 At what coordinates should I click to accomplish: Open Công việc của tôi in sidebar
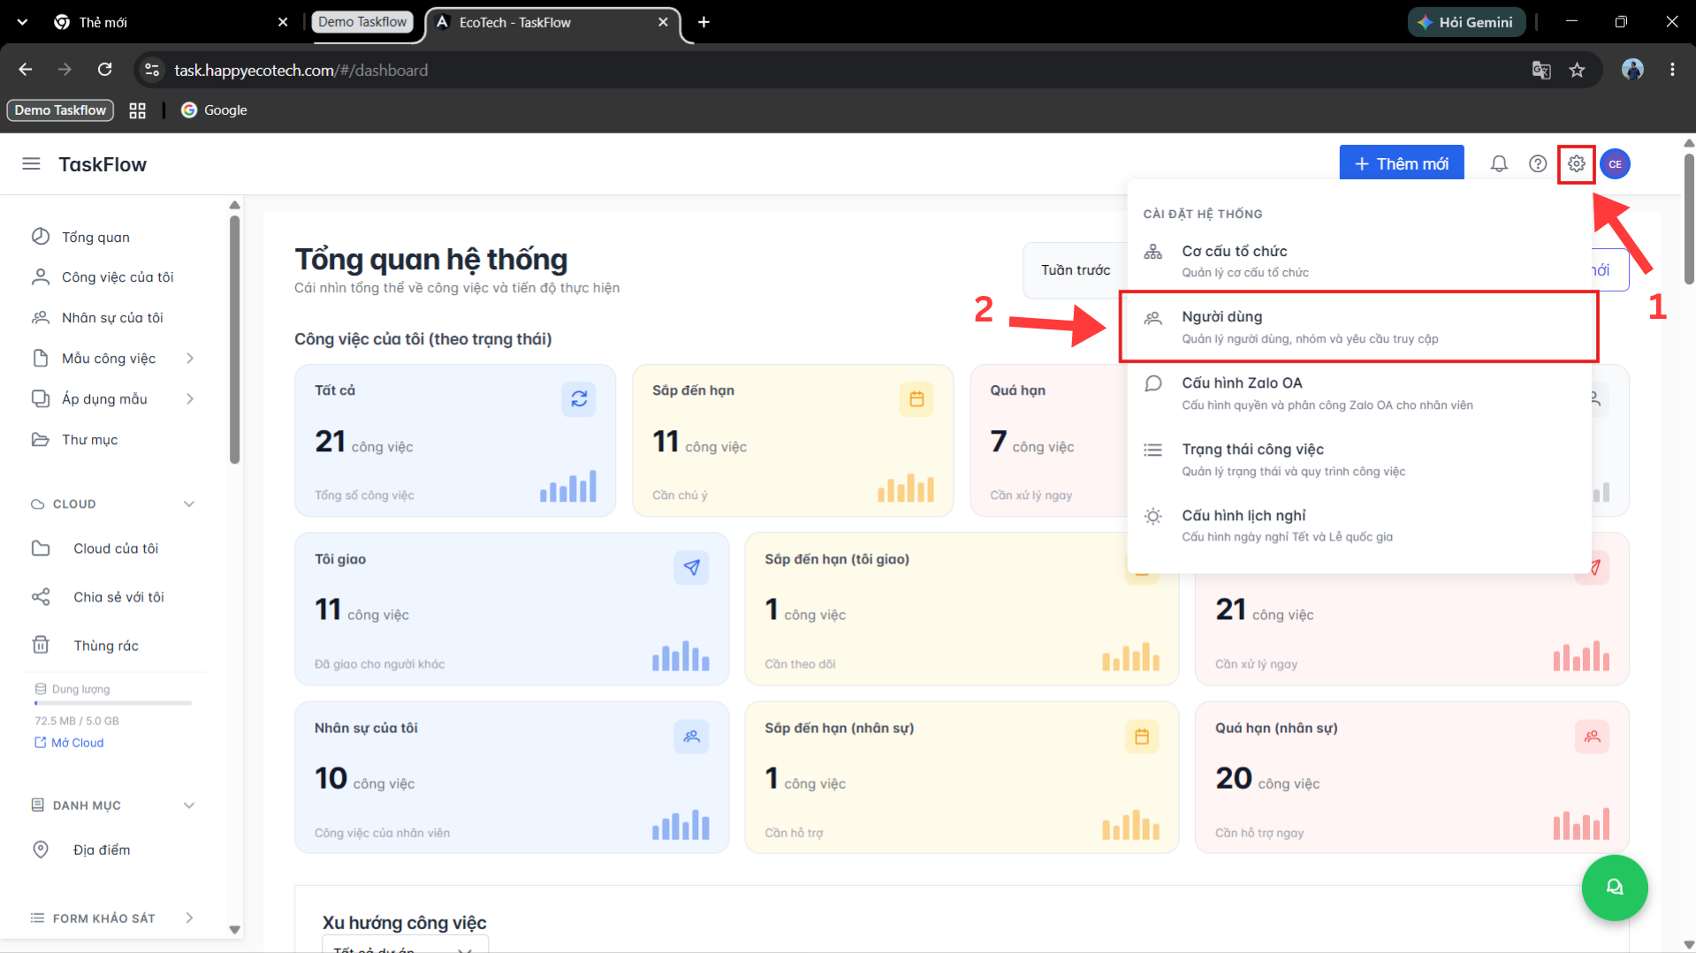click(x=117, y=277)
